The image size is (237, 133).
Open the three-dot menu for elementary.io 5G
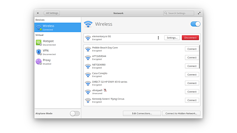point(158,38)
